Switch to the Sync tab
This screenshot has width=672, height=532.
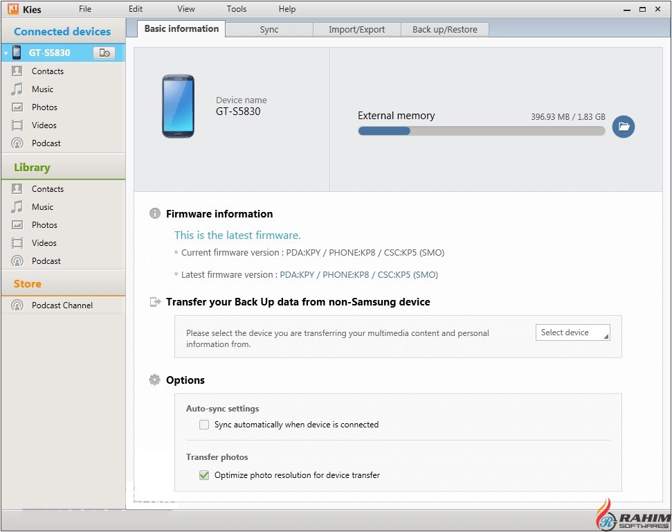tap(269, 30)
